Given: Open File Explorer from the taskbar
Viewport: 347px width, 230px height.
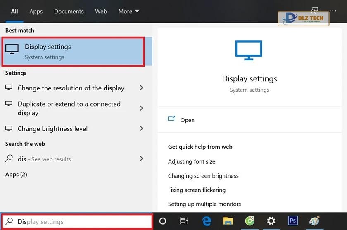Looking at the screenshot, I should click(228, 221).
